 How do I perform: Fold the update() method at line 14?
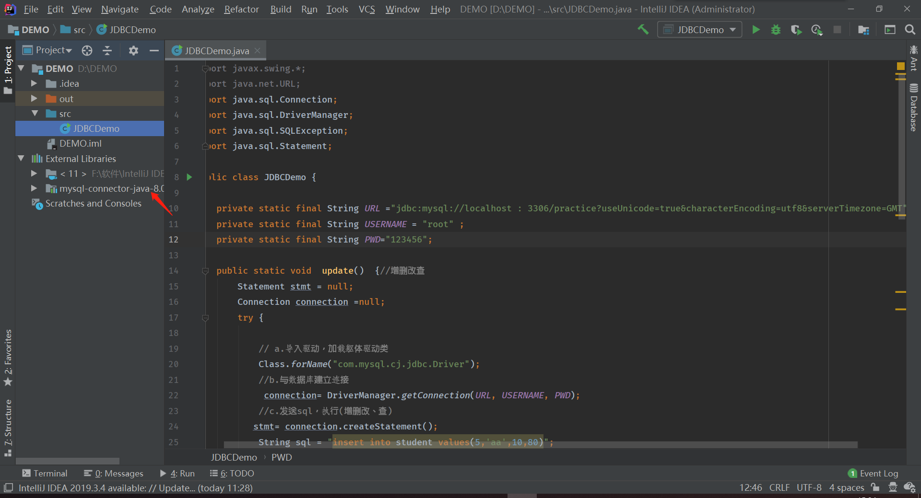click(x=205, y=271)
